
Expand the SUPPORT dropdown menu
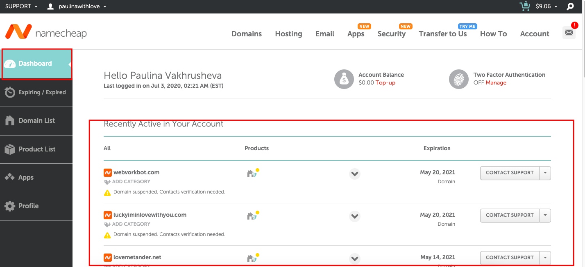[x=21, y=7]
